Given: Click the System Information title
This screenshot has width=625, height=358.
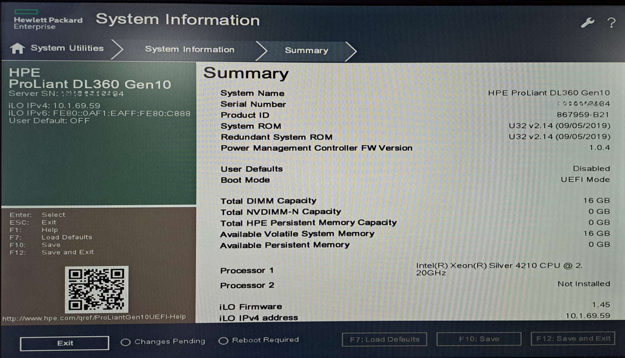Looking at the screenshot, I should [178, 20].
